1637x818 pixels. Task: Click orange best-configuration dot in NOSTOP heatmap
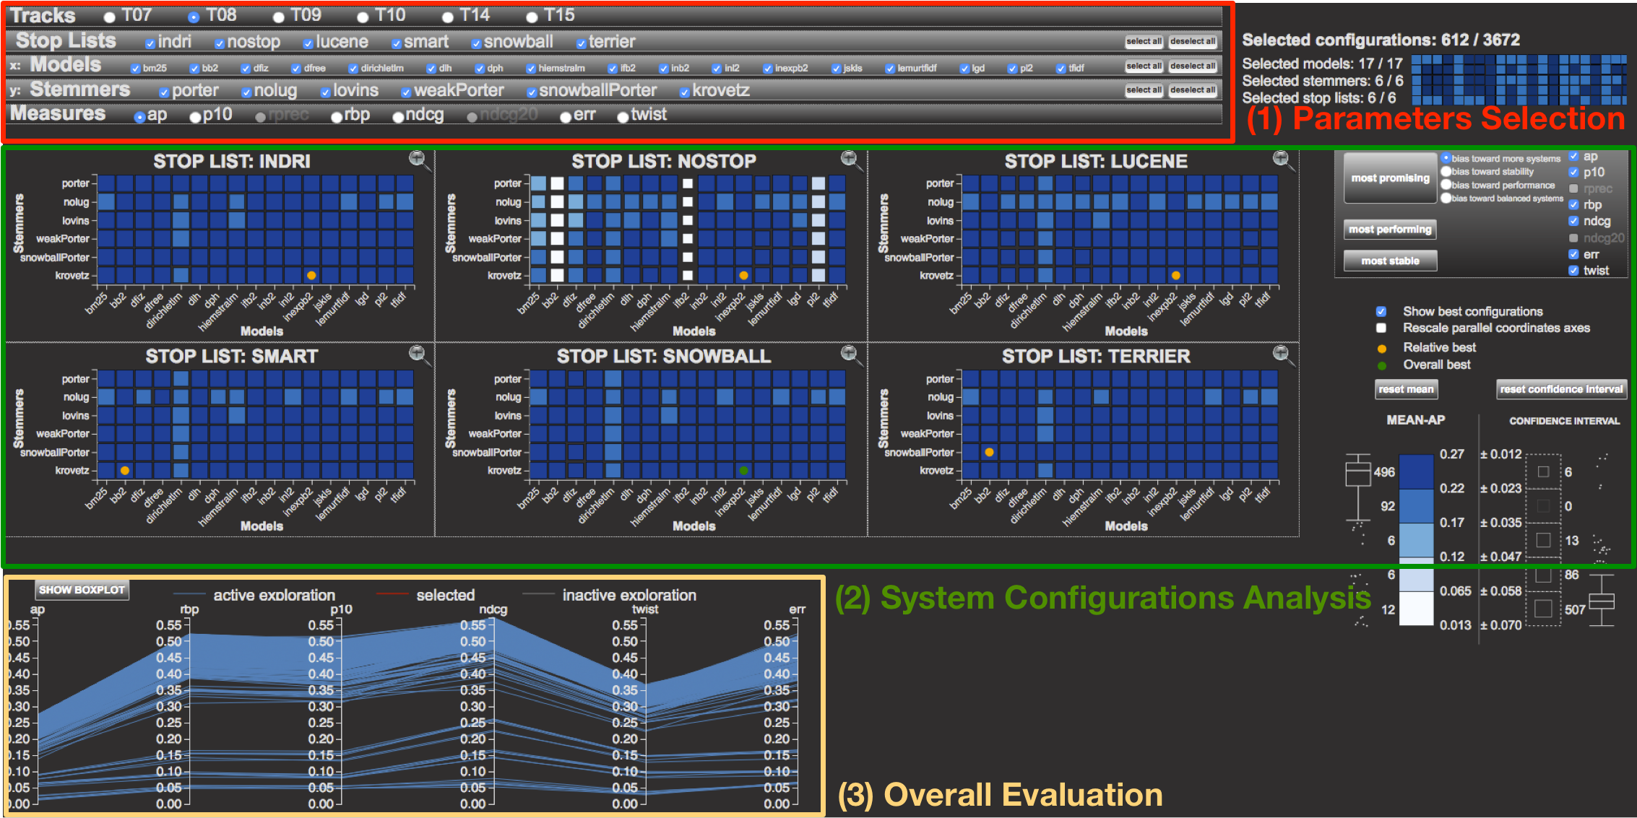click(743, 275)
